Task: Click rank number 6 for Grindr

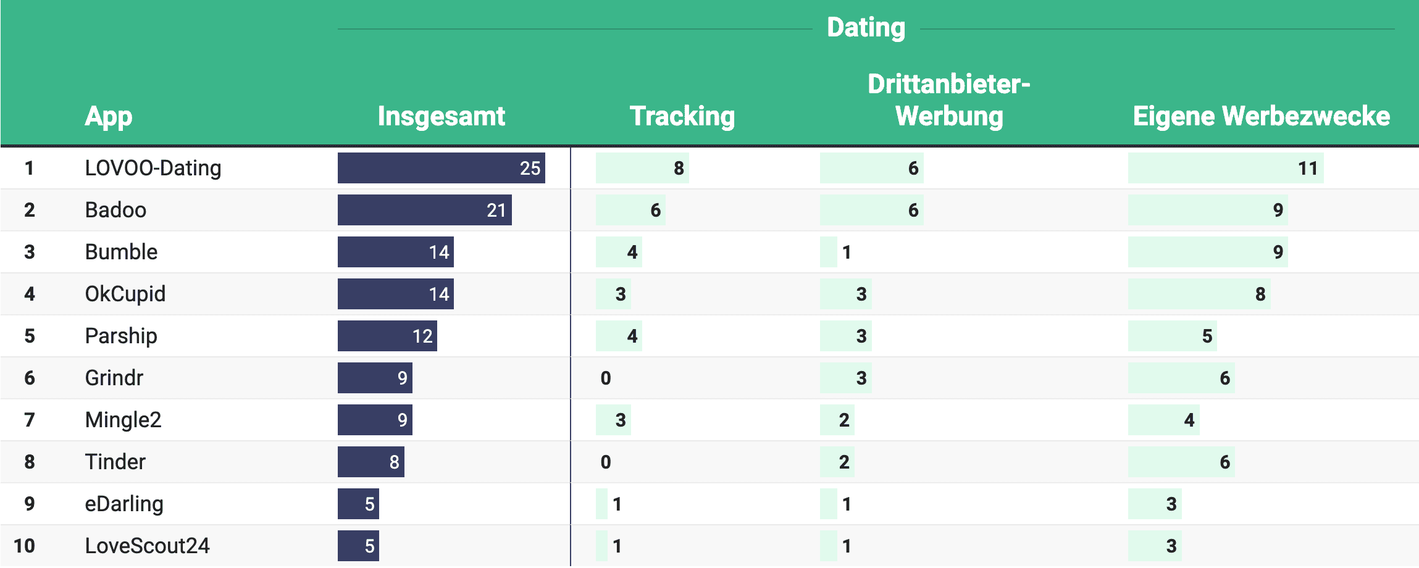Action: pyautogui.click(x=29, y=378)
